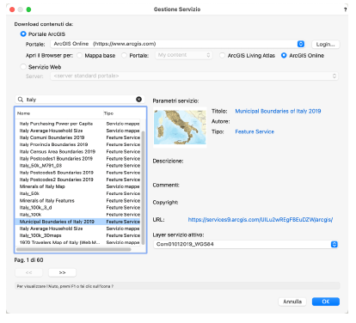Viewport: 356px width, 323px height.
Task: Choose the Portale radio option
Action: click(x=124, y=55)
